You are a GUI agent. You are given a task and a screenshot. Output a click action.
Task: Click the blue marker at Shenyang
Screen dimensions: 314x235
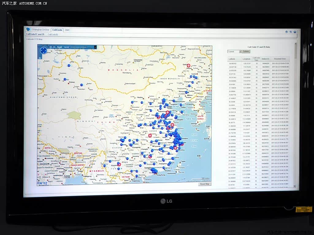(186, 92)
